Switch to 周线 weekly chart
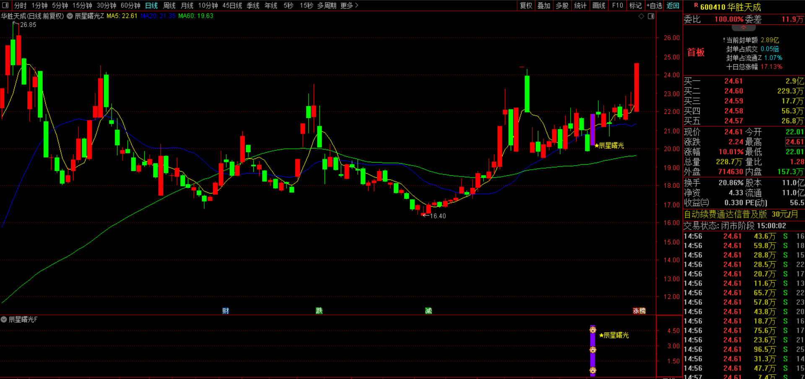This screenshot has width=805, height=379. point(169,5)
